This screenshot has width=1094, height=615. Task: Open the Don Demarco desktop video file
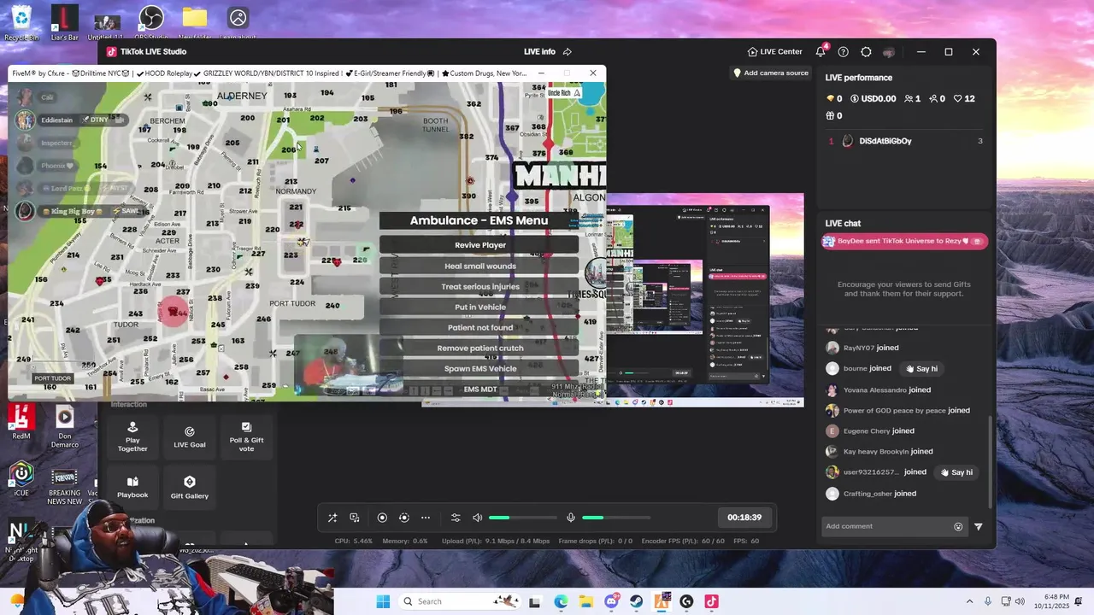click(x=64, y=426)
